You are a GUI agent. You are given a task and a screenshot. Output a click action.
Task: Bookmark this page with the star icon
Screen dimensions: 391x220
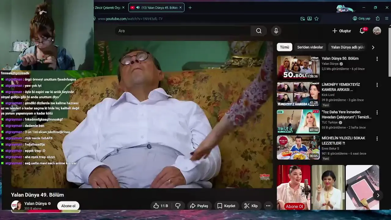pos(316,19)
